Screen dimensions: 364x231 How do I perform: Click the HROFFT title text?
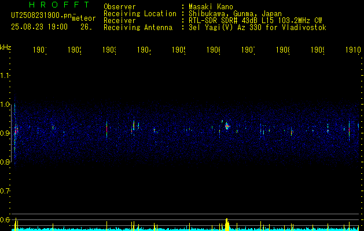point(60,5)
